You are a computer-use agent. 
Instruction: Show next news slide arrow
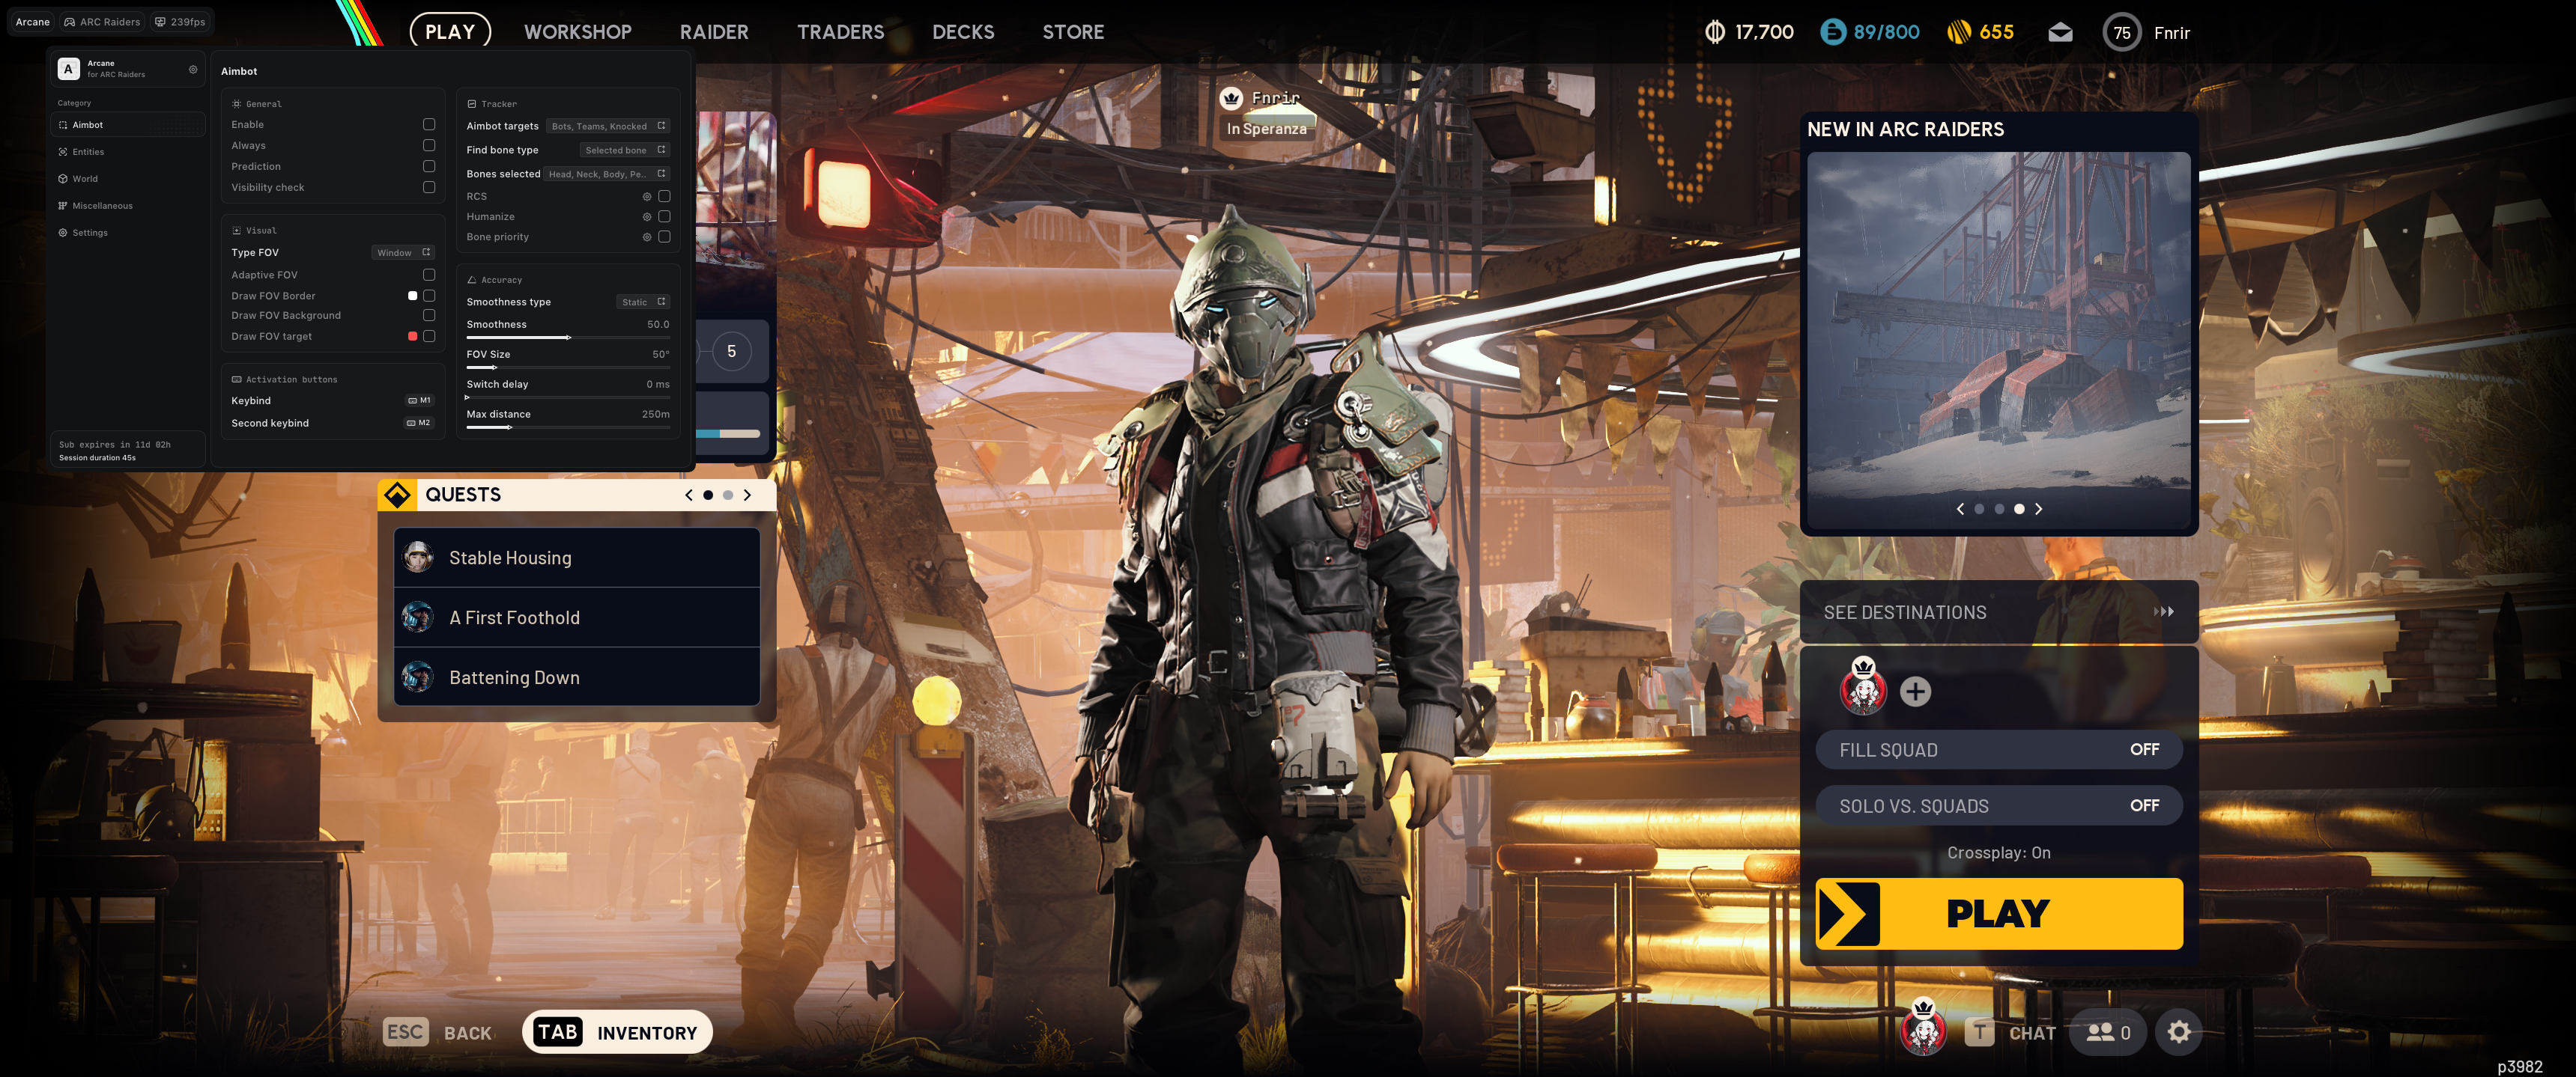(2038, 508)
